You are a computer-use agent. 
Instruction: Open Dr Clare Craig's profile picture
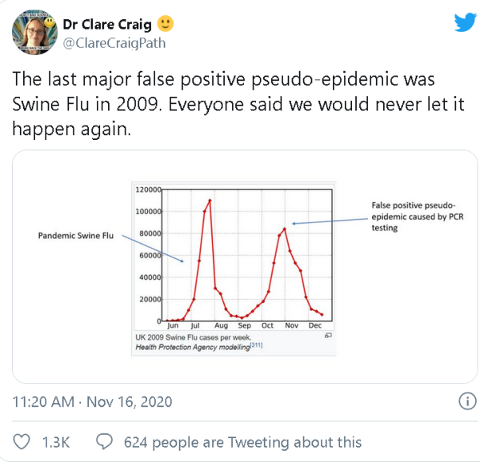(34, 32)
